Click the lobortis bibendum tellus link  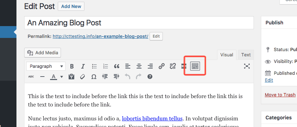point(152,119)
